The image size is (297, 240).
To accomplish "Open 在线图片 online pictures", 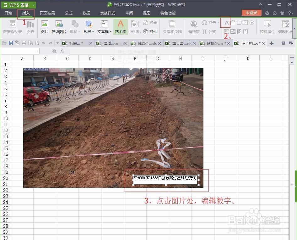I will pyautogui.click(x=59, y=27).
